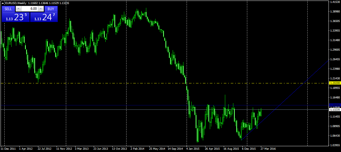Click the 6 Dec 2015 date label
The width and height of the screenshot is (341, 152).
[249, 149]
